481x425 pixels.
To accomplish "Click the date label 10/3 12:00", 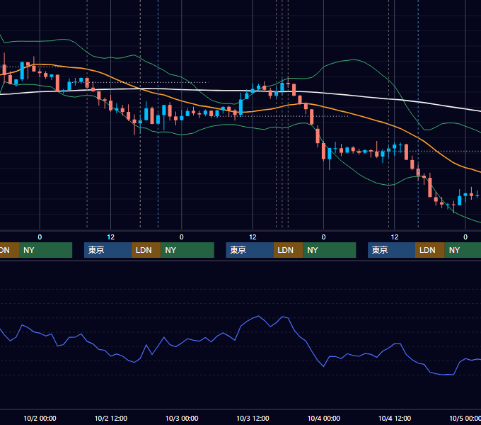I will click(253, 418).
